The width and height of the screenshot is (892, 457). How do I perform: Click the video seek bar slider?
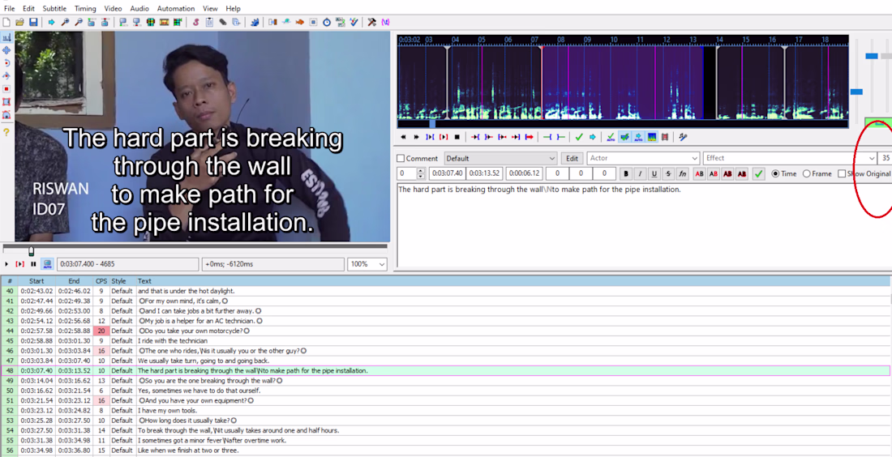pyautogui.click(x=32, y=251)
